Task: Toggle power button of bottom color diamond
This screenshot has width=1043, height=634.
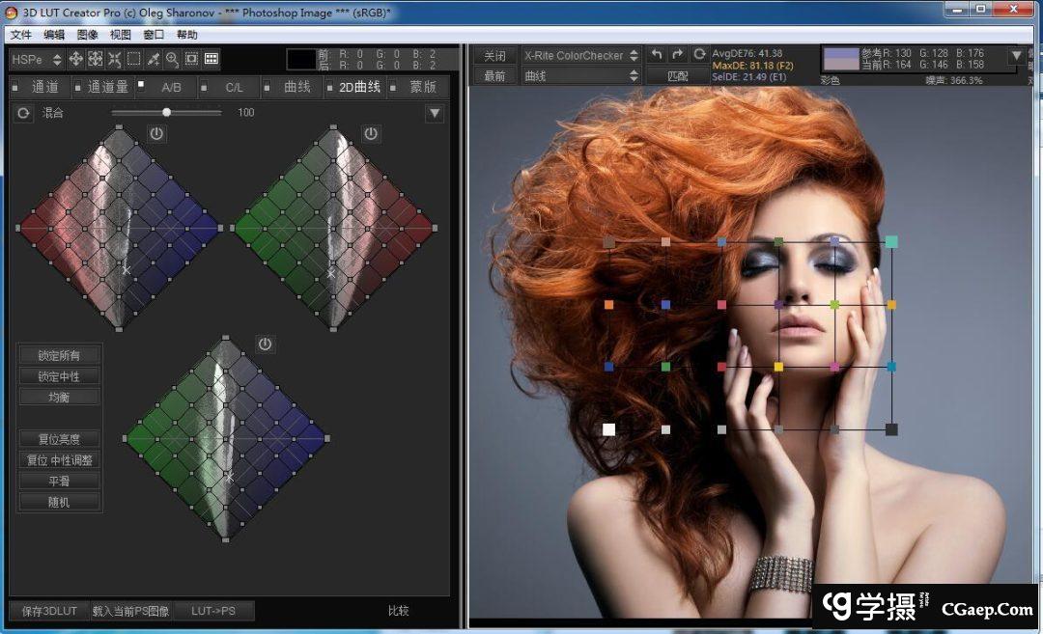Action: pyautogui.click(x=265, y=345)
